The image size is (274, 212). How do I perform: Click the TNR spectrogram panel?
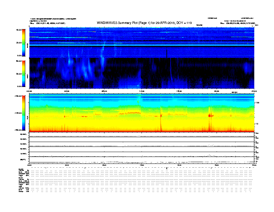point(142,113)
